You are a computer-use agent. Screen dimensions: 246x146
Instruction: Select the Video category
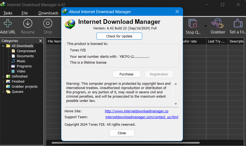[21, 71]
